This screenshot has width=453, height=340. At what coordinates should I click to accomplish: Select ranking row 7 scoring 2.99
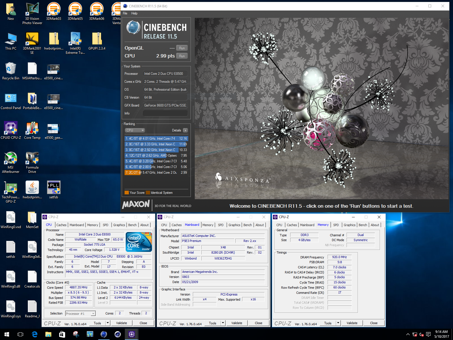point(156,173)
